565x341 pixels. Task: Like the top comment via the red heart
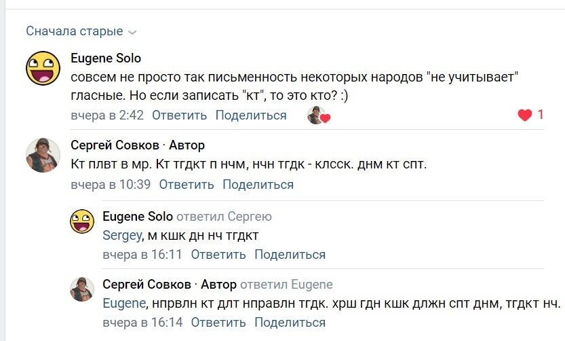tap(525, 115)
